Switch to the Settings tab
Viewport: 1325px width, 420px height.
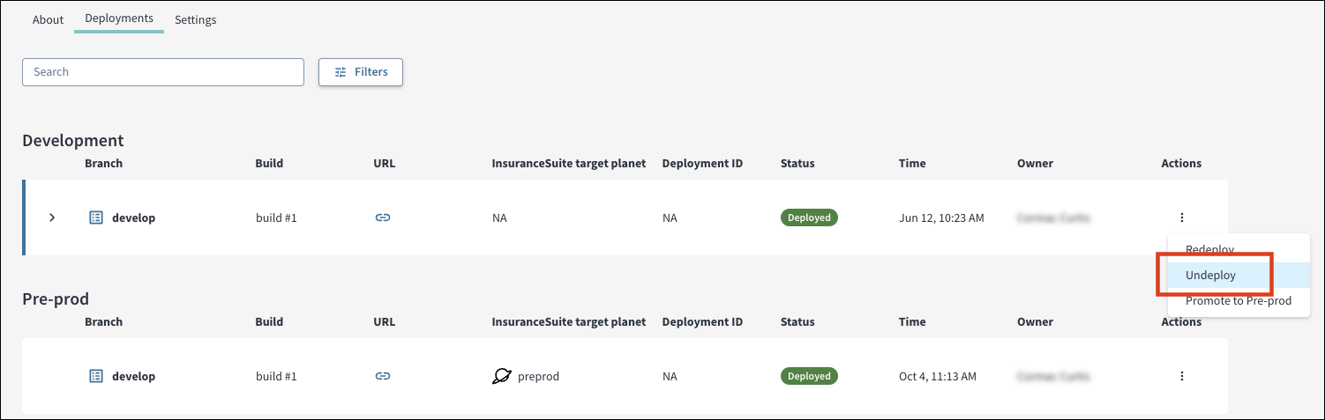tap(195, 19)
